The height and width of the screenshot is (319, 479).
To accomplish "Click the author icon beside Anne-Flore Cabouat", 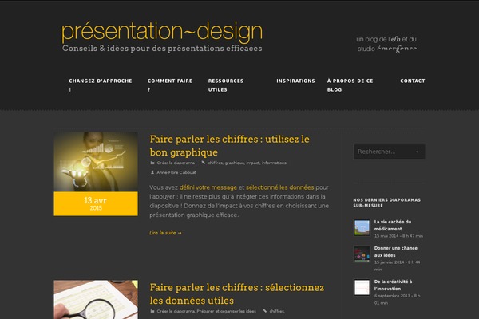I will point(152,172).
